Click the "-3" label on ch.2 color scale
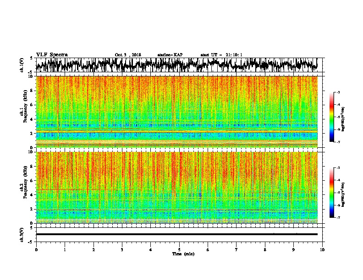This screenshot has height=280, width=363. point(338,168)
